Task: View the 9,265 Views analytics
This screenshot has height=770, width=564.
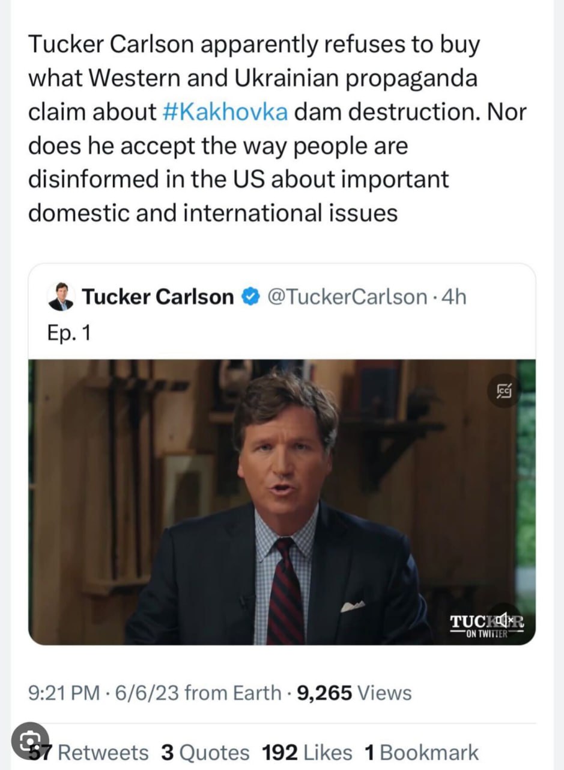Action: [x=355, y=693]
